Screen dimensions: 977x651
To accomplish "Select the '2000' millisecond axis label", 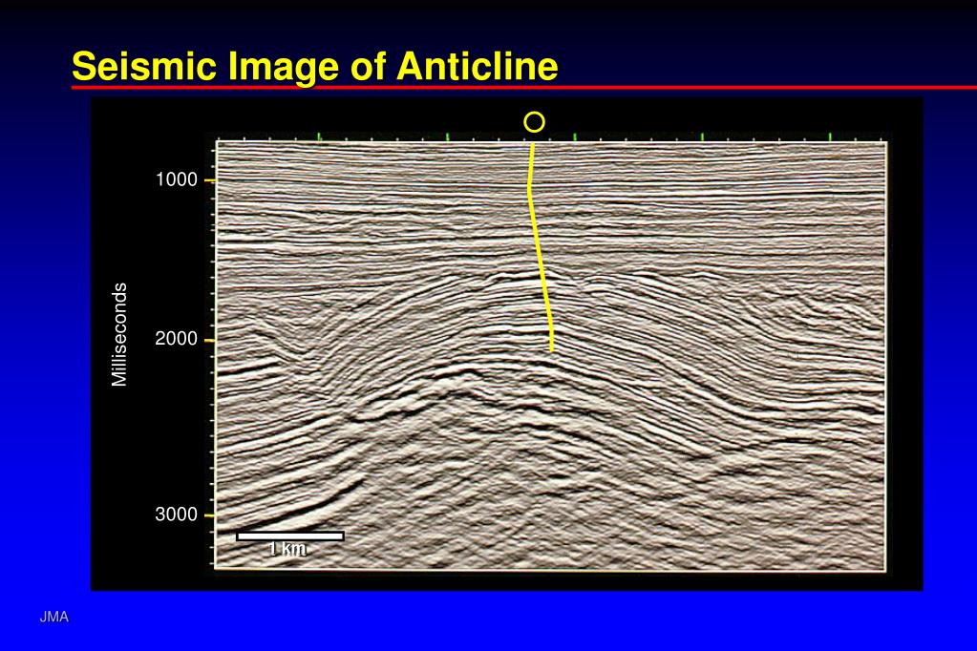I will point(177,340).
